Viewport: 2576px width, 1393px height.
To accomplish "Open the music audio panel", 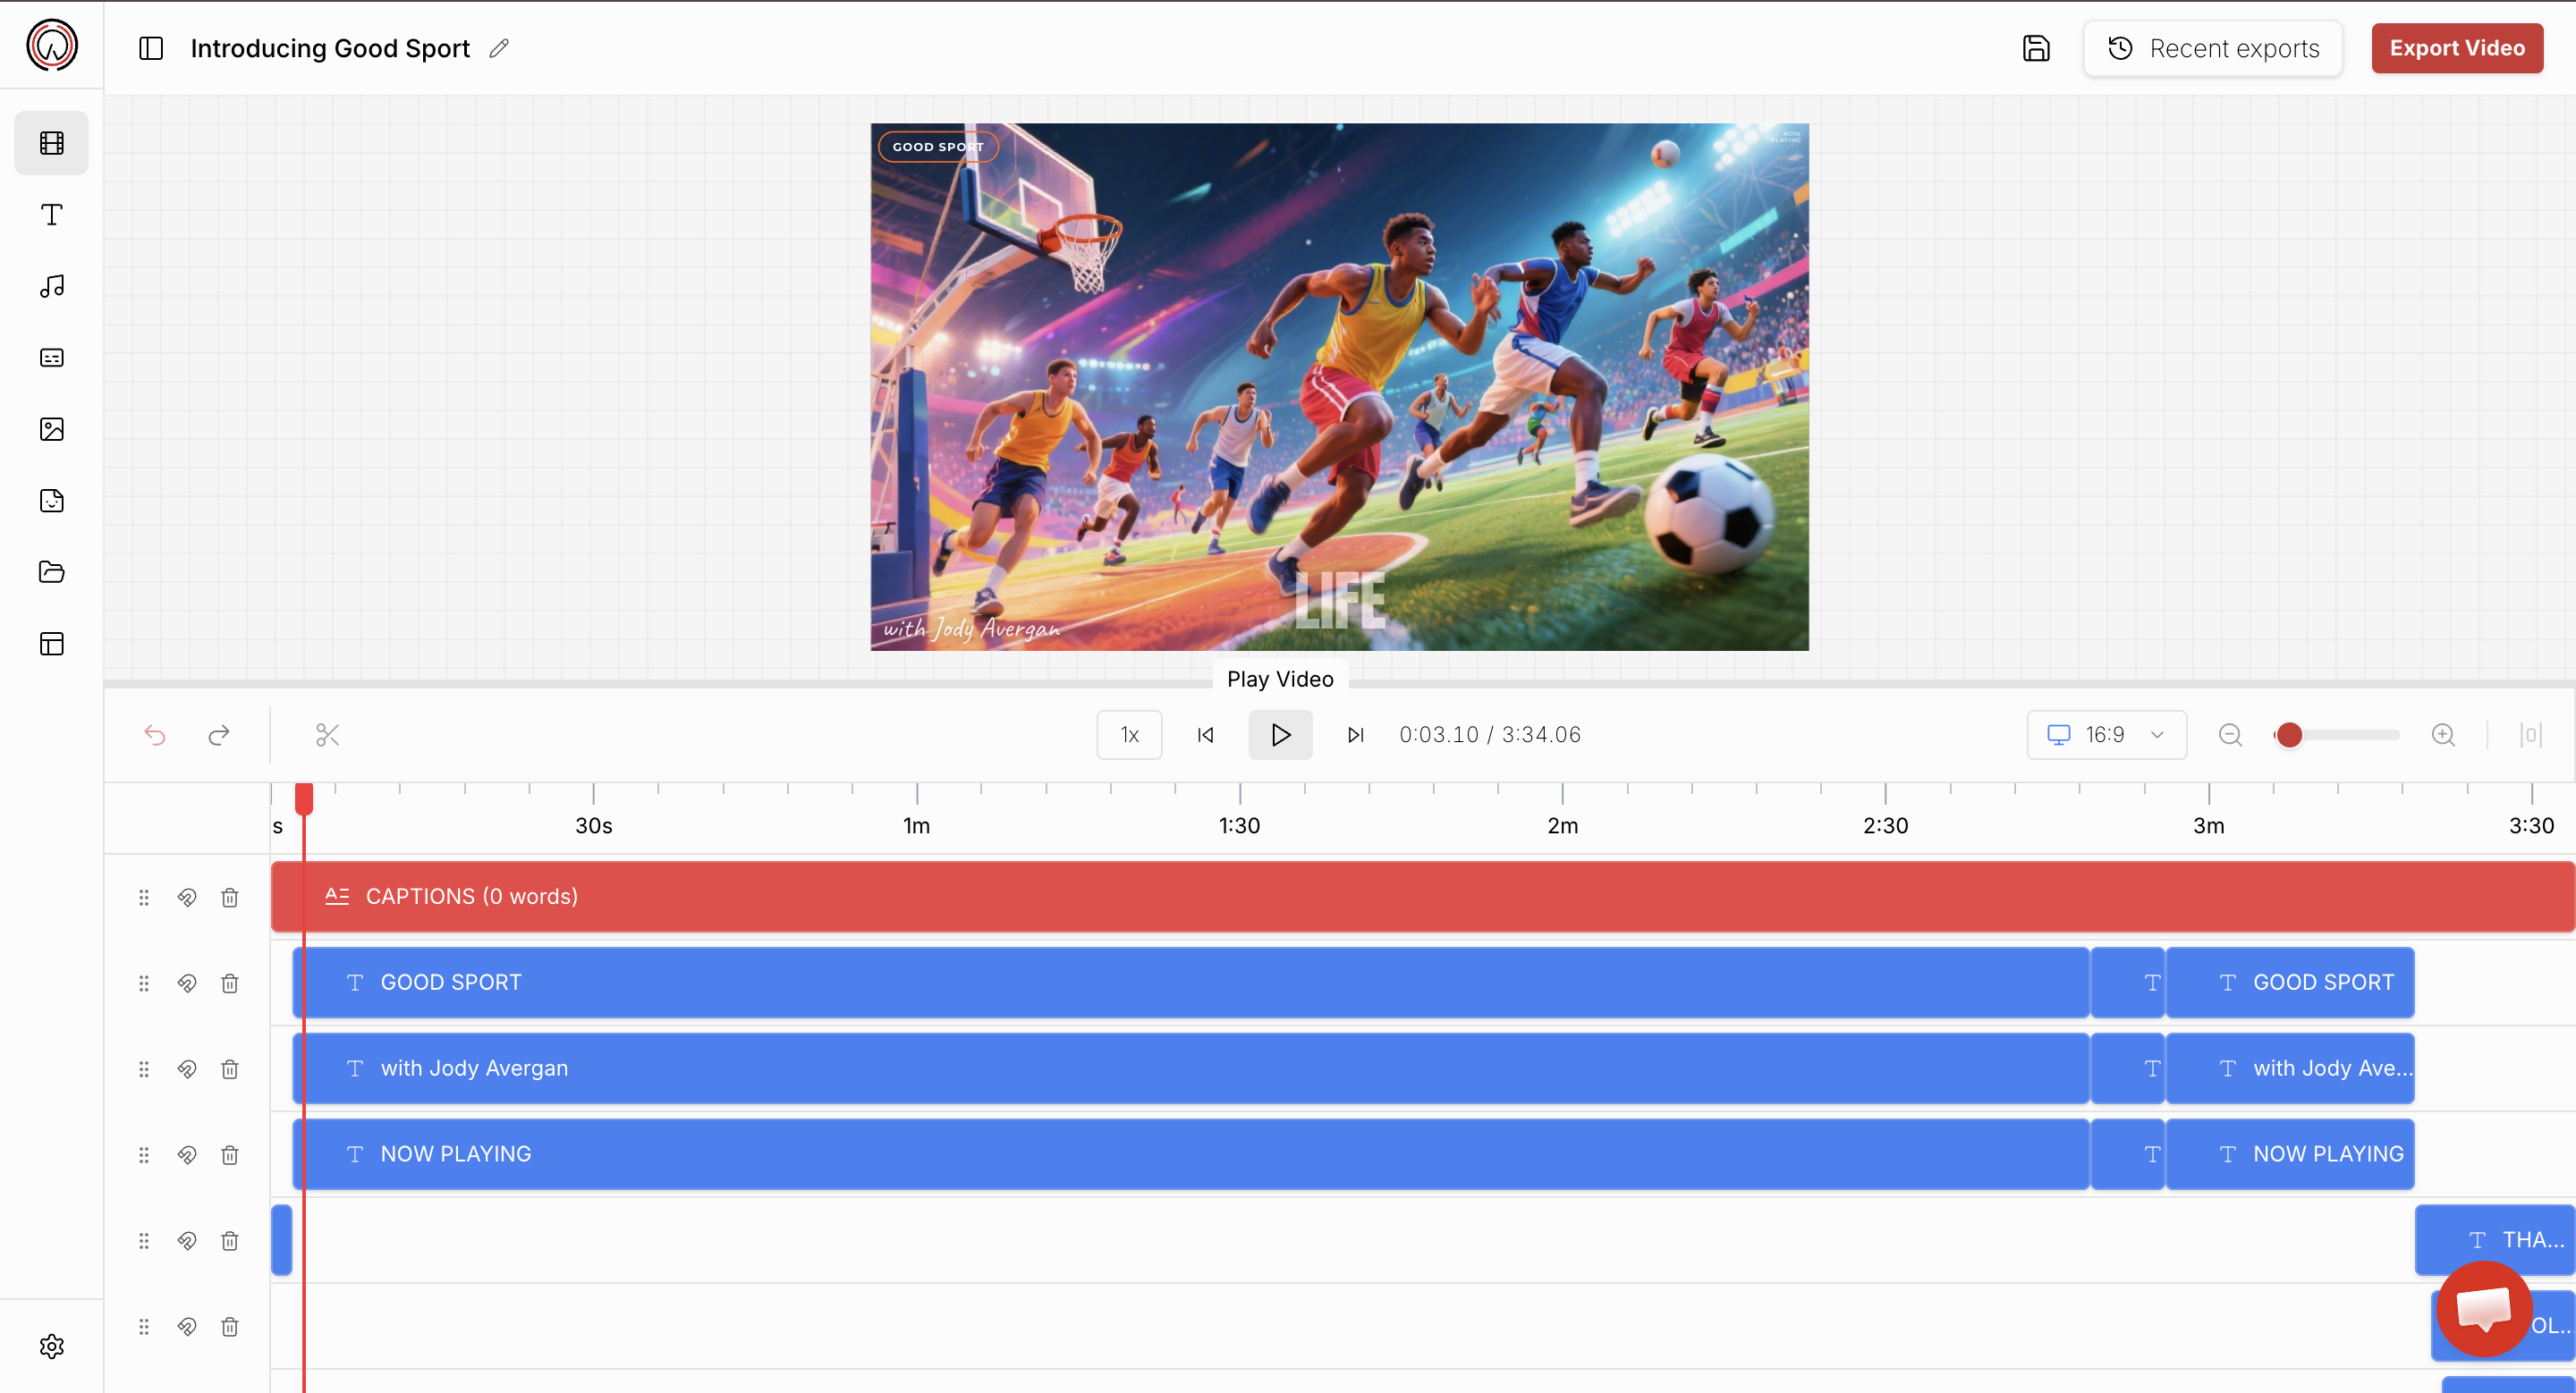I will (x=52, y=287).
